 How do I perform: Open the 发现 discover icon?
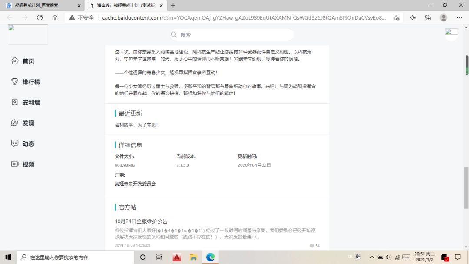pos(15,123)
